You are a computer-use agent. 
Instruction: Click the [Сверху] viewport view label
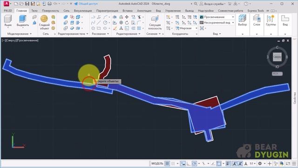11,41
